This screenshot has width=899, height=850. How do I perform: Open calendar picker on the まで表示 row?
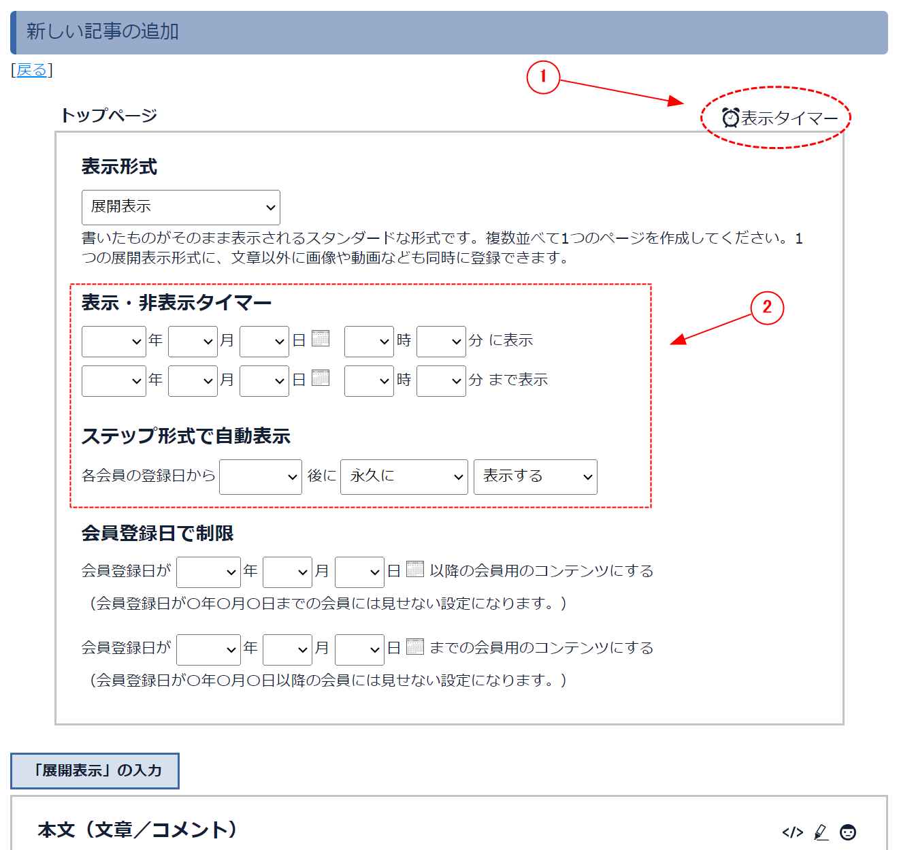321,378
